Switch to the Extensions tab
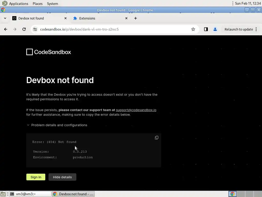The image size is (262, 197). point(100,18)
